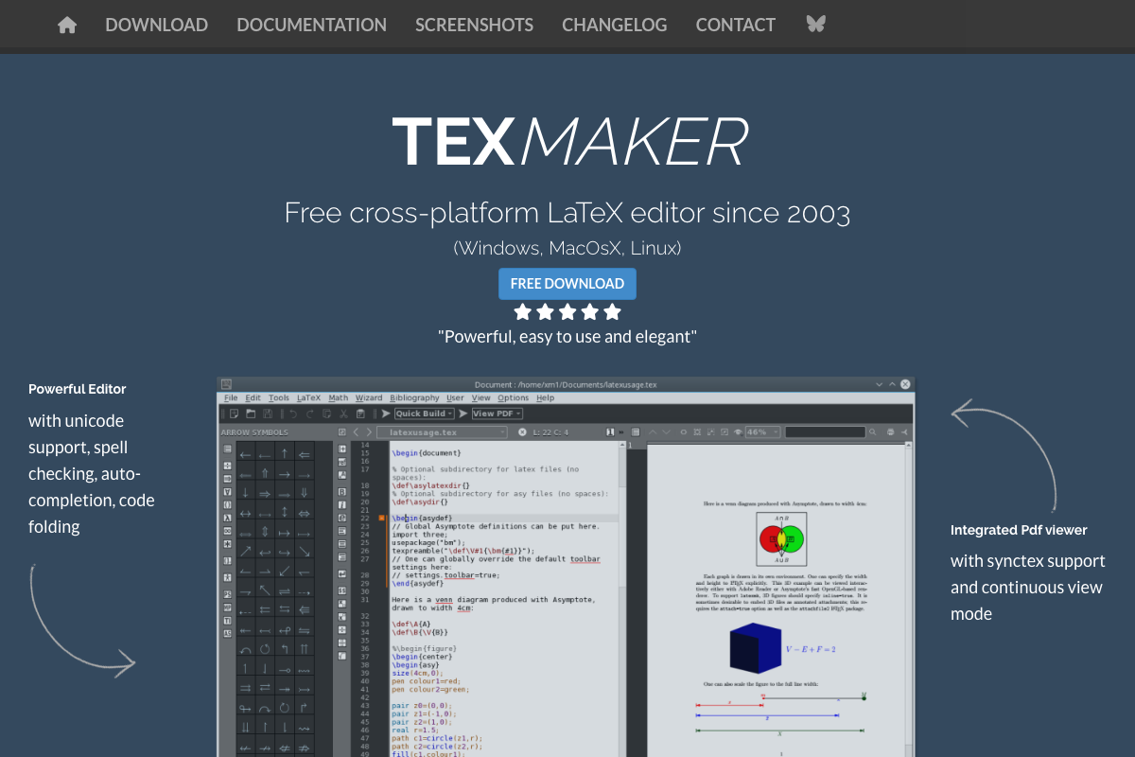Open the DOWNLOAD page
The height and width of the screenshot is (757, 1135).
[x=157, y=26]
